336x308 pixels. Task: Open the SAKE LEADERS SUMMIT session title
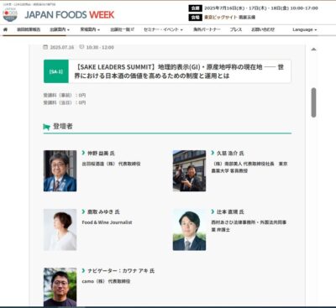tap(179, 71)
